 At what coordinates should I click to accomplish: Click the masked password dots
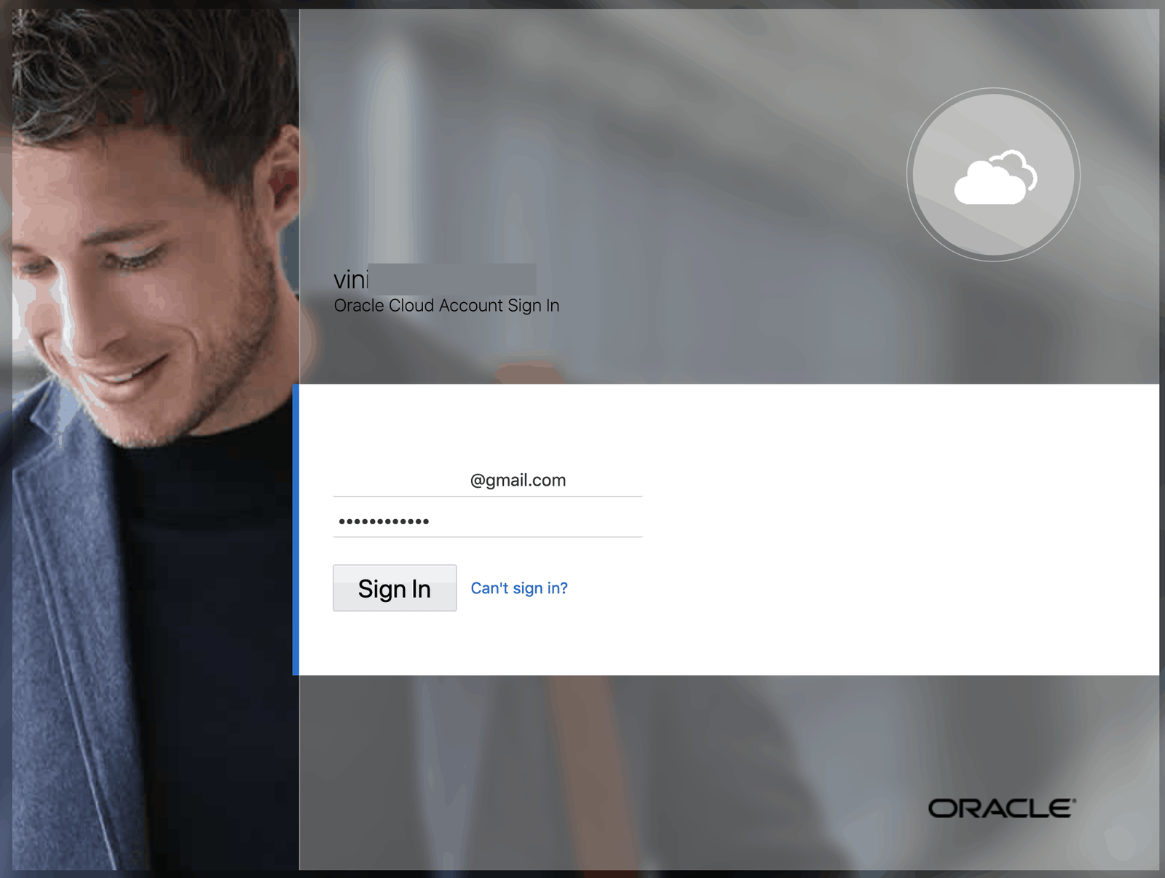(x=384, y=521)
